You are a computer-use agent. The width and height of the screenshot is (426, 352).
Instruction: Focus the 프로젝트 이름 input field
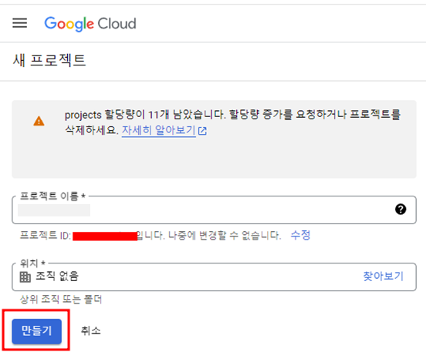tap(214, 210)
